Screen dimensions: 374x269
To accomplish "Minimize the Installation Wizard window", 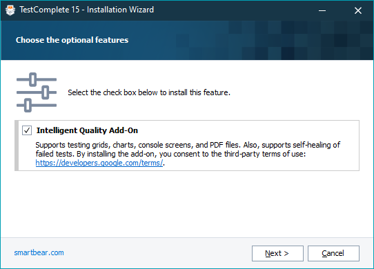I will click(x=322, y=10).
